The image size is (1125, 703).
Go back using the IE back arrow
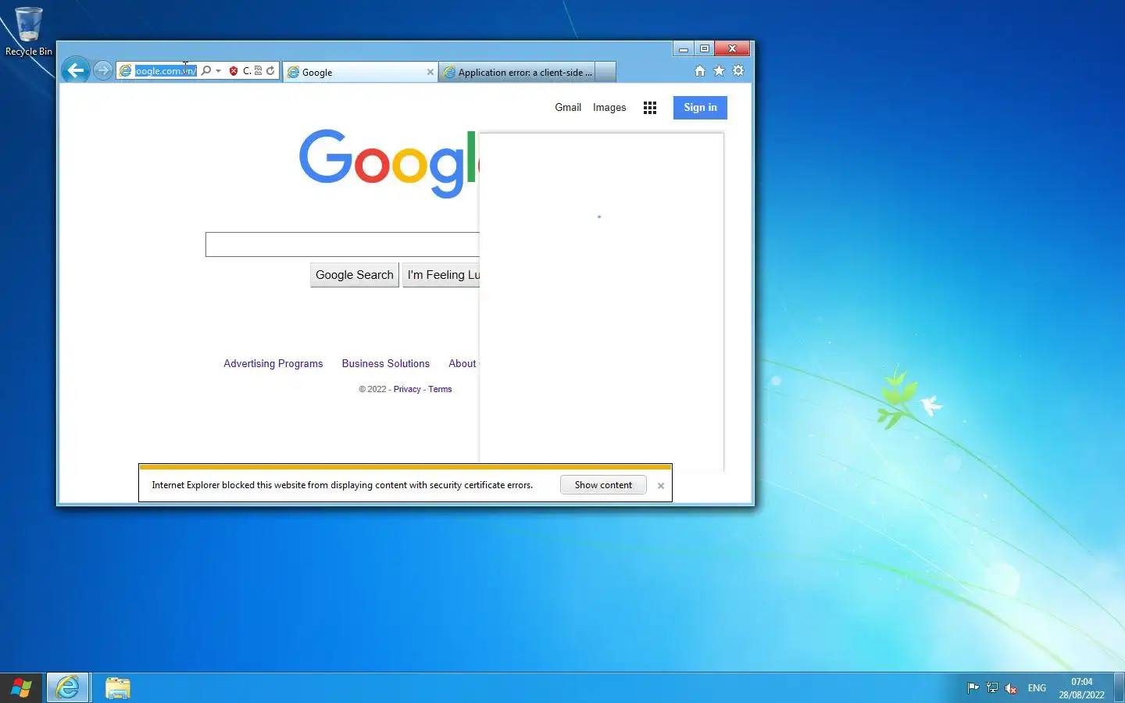coord(76,70)
